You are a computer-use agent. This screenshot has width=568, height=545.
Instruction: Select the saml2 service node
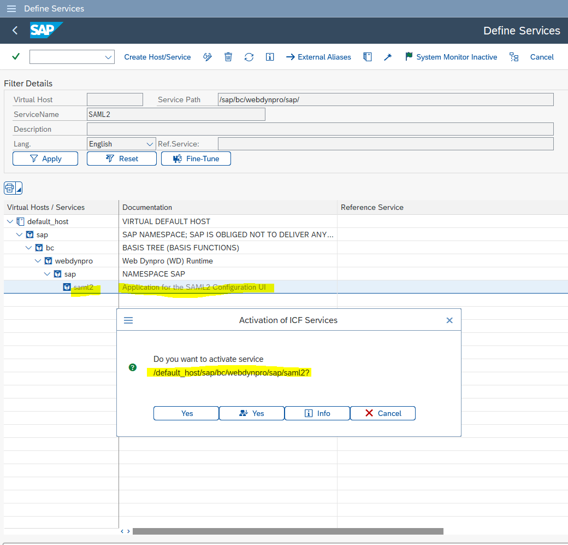coord(84,287)
